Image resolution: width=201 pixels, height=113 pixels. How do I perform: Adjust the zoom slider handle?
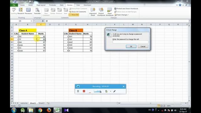pyautogui.click(x=181, y=106)
